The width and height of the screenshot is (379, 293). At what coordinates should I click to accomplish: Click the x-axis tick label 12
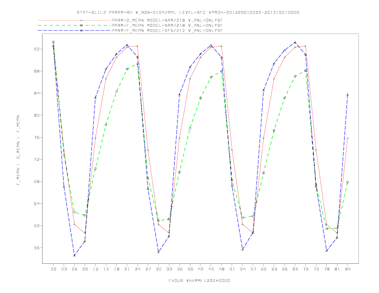click(x=96, y=269)
